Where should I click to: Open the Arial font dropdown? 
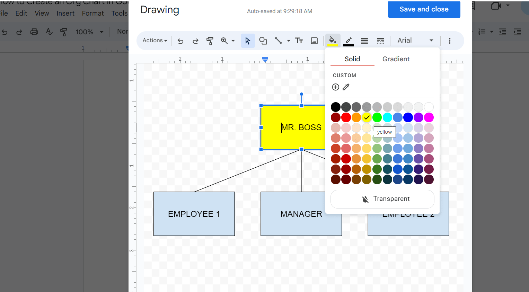(415, 40)
